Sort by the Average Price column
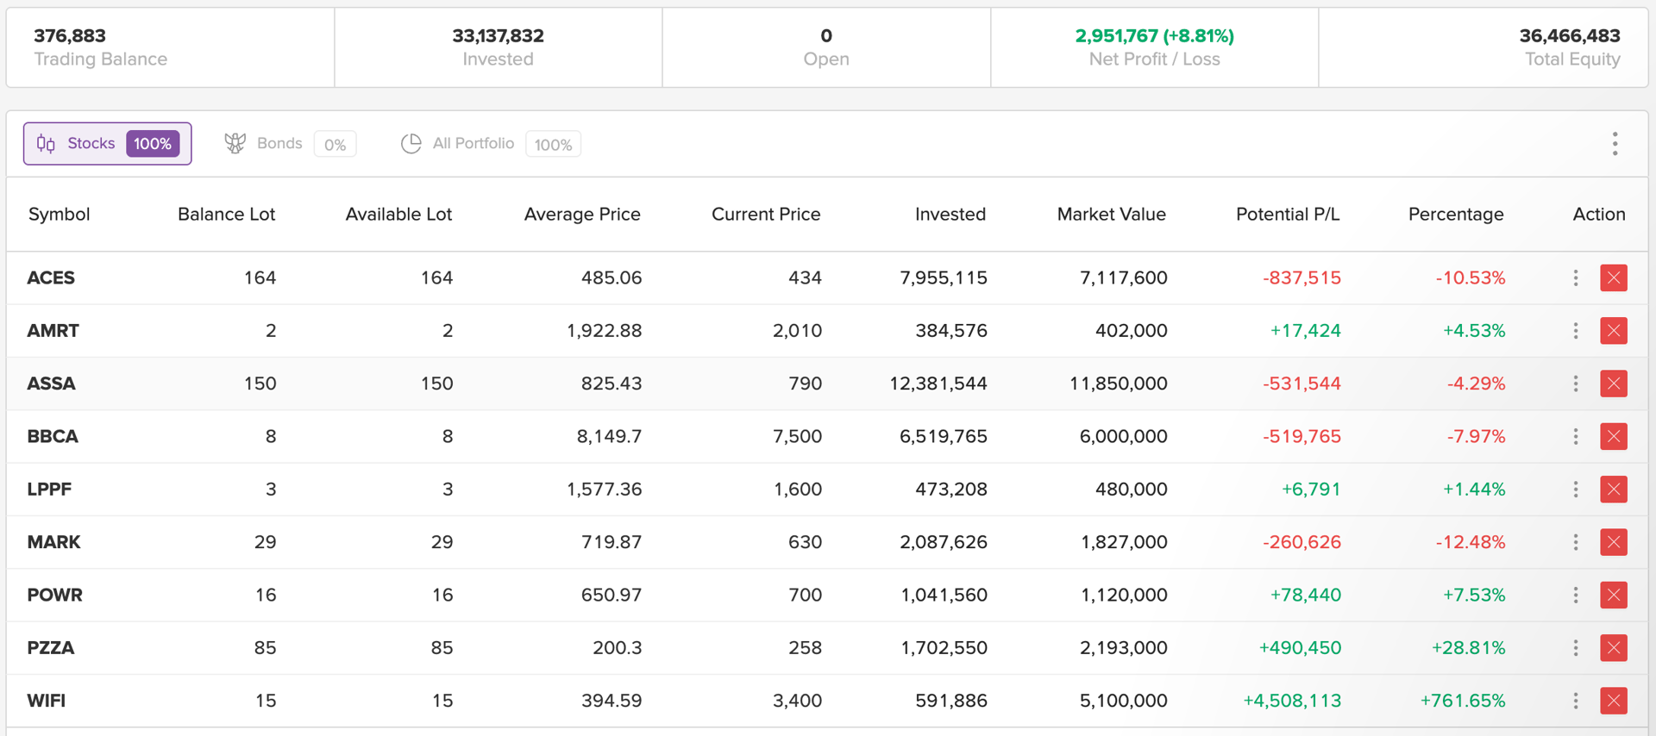Screen dimensions: 1656x736 582,215
